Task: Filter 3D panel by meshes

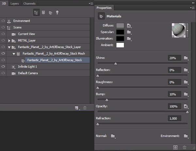Action: coord(43,12)
